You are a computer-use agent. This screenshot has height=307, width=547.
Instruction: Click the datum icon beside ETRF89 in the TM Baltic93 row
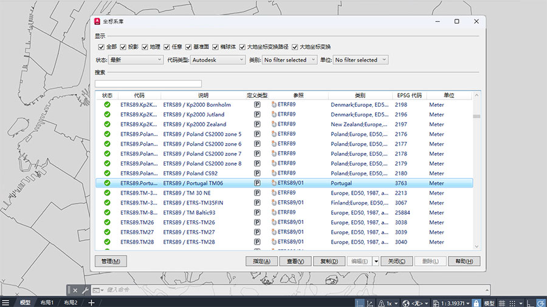point(274,212)
